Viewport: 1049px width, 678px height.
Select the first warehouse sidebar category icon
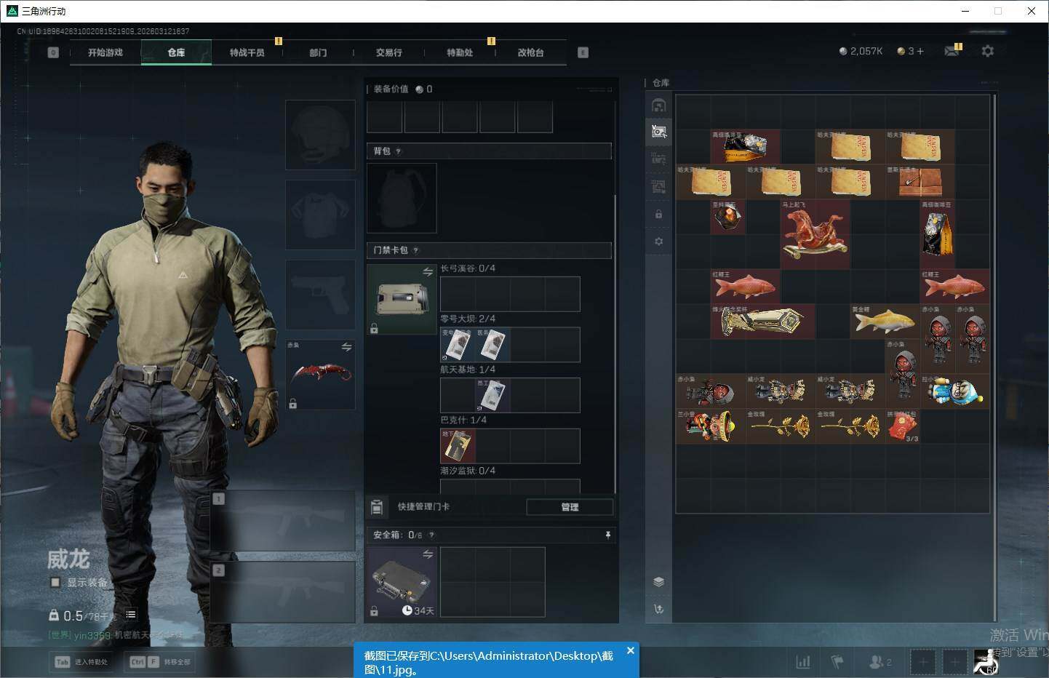pyautogui.click(x=658, y=105)
